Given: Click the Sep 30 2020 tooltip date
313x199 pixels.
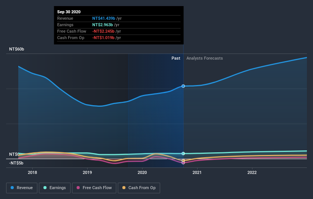Looking at the screenshot, I should coord(69,12).
